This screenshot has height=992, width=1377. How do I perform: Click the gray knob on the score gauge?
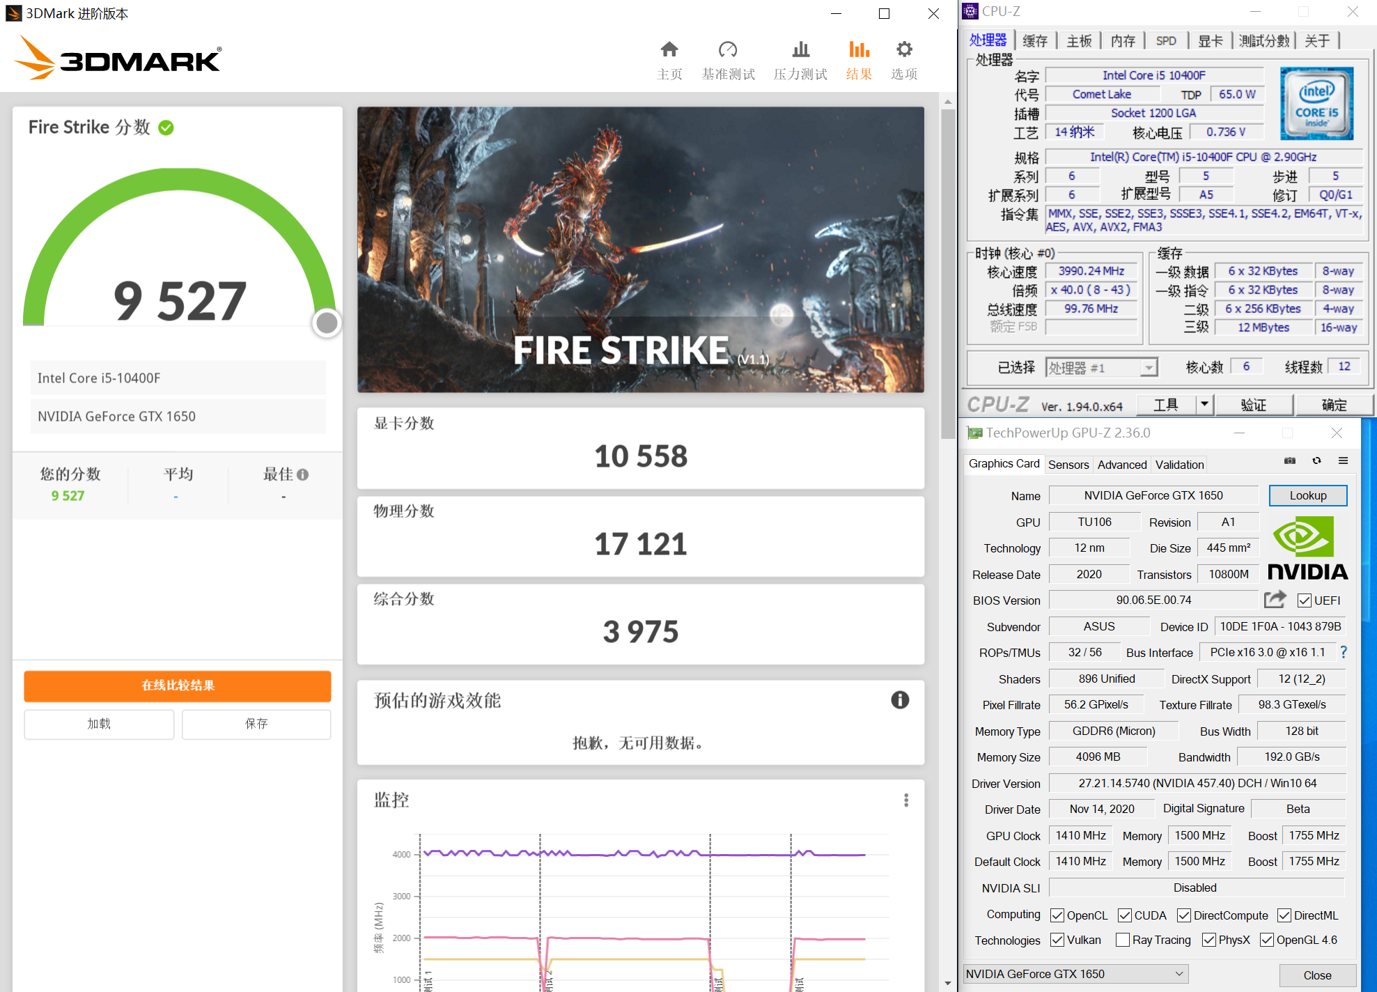point(327,323)
